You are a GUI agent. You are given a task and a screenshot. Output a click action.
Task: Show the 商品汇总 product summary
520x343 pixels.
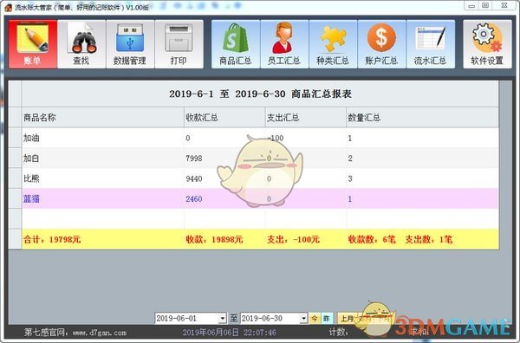[x=236, y=44]
